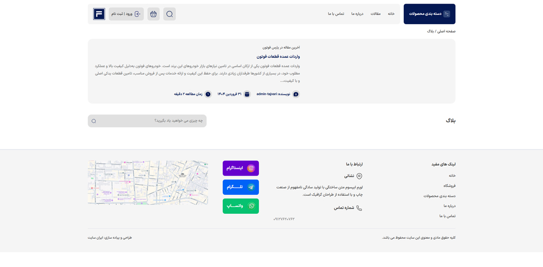Click the بلاگ breadcrumb text
Image resolution: width=543 pixels, height=267 pixels.
pyautogui.click(x=430, y=31)
